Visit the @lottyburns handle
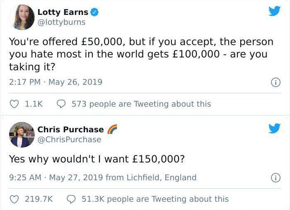The image size is (290, 210). [x=61, y=22]
